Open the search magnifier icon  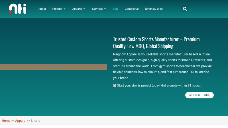tap(185, 9)
